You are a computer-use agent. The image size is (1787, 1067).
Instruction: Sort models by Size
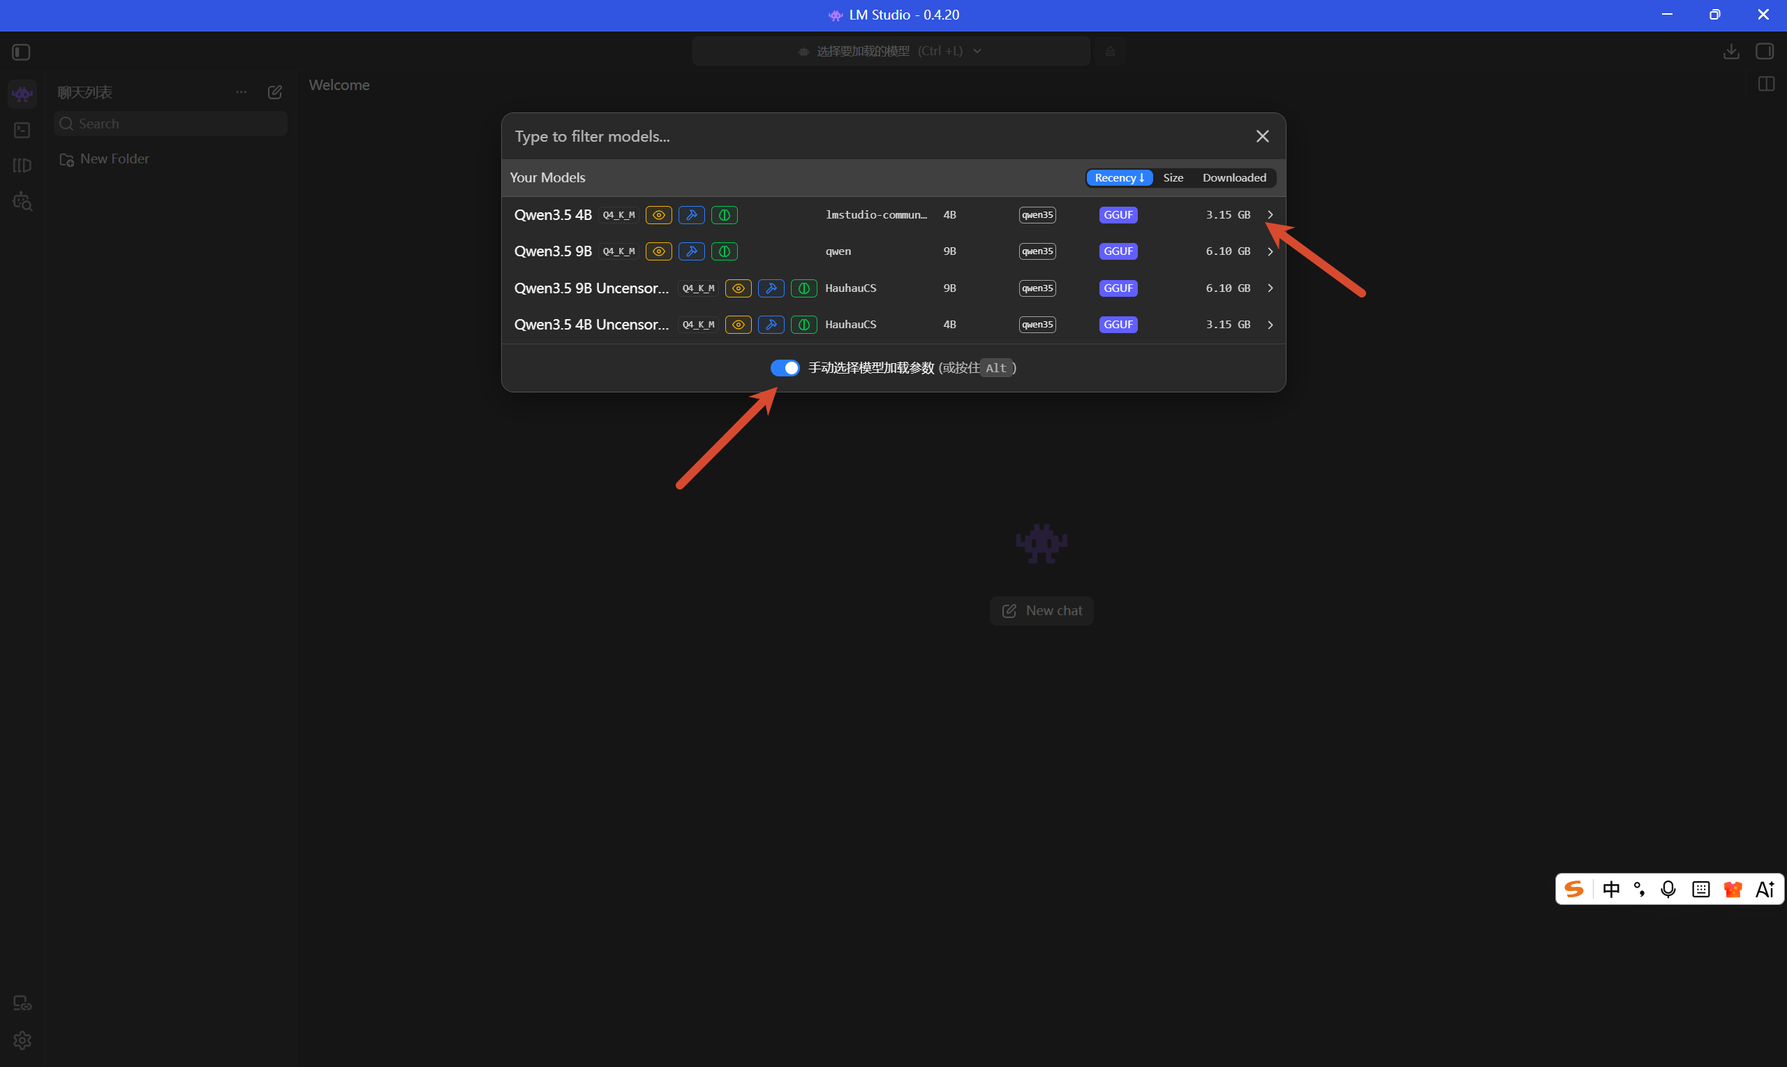(x=1173, y=177)
